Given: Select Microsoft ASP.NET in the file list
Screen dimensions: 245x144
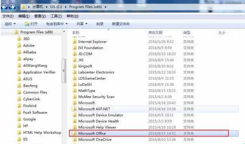Looking at the screenshot, I should 94,109.
